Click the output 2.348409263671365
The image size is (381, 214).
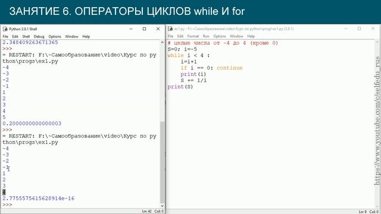(x=30, y=42)
